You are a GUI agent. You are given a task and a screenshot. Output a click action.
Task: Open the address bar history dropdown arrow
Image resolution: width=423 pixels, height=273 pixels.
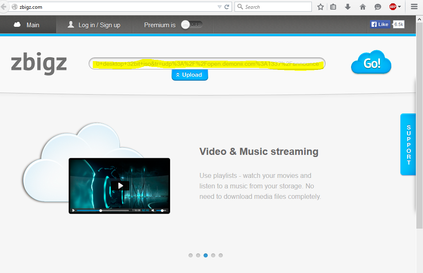219,7
